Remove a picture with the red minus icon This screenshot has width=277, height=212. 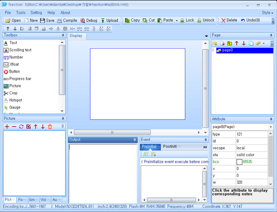14,127
